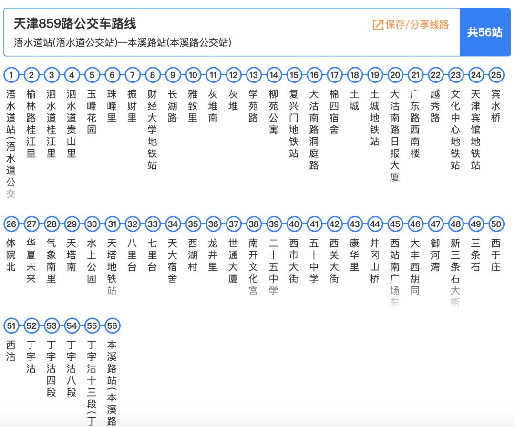Viewport: 515px width, 427px height.
Task: Click the 华夏未来 stop name
Action: click(x=31, y=261)
